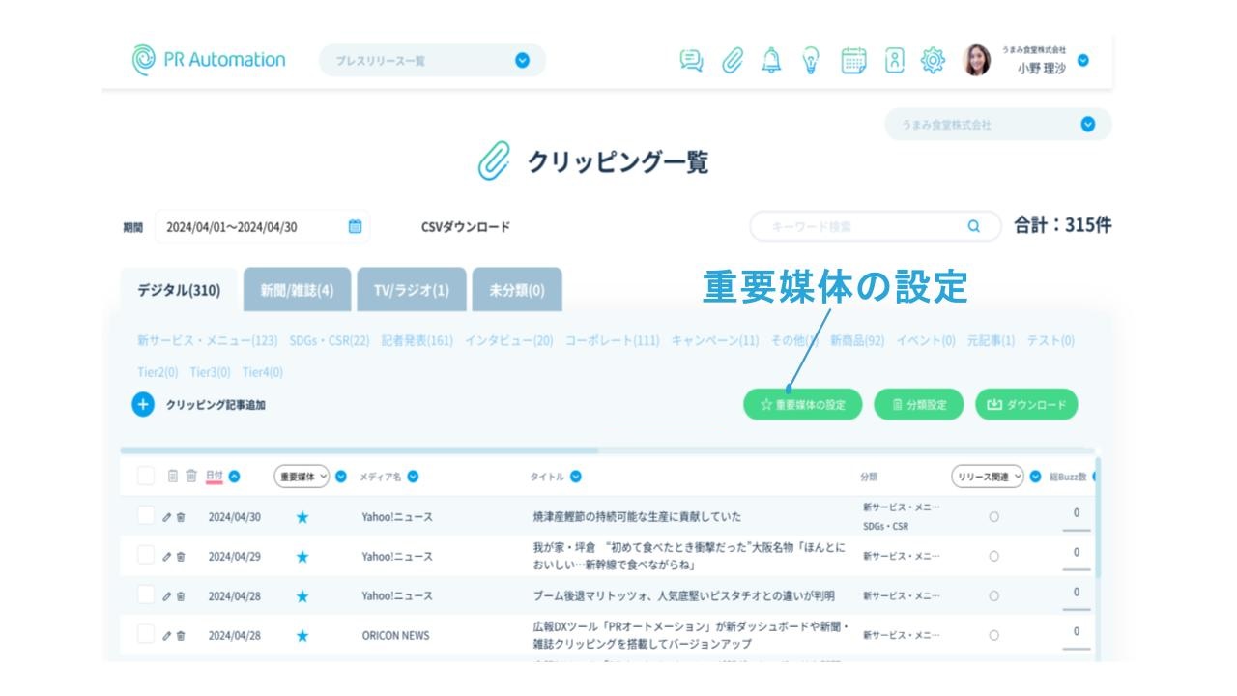
Task: Click the lightbulb ideas icon
Action: [x=811, y=61]
